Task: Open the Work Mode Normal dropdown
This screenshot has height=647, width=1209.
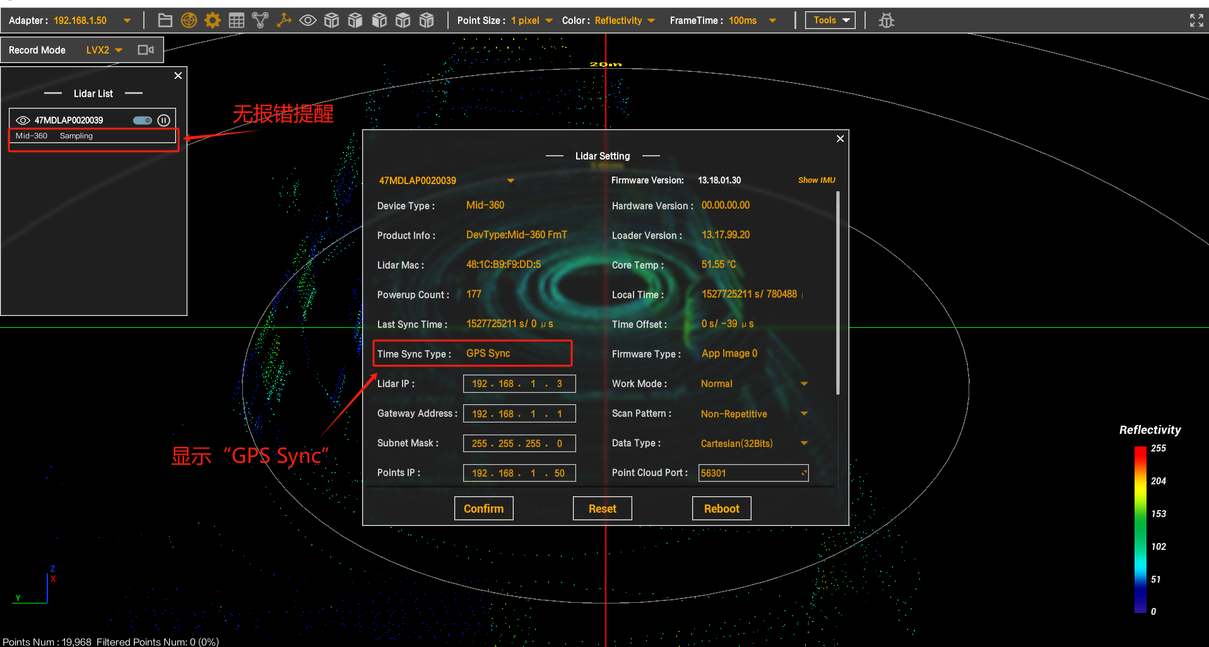Action: point(804,383)
